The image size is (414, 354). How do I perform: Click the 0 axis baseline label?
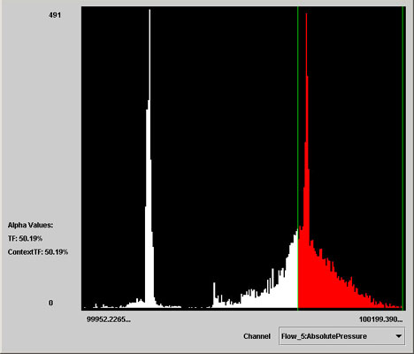click(x=50, y=303)
